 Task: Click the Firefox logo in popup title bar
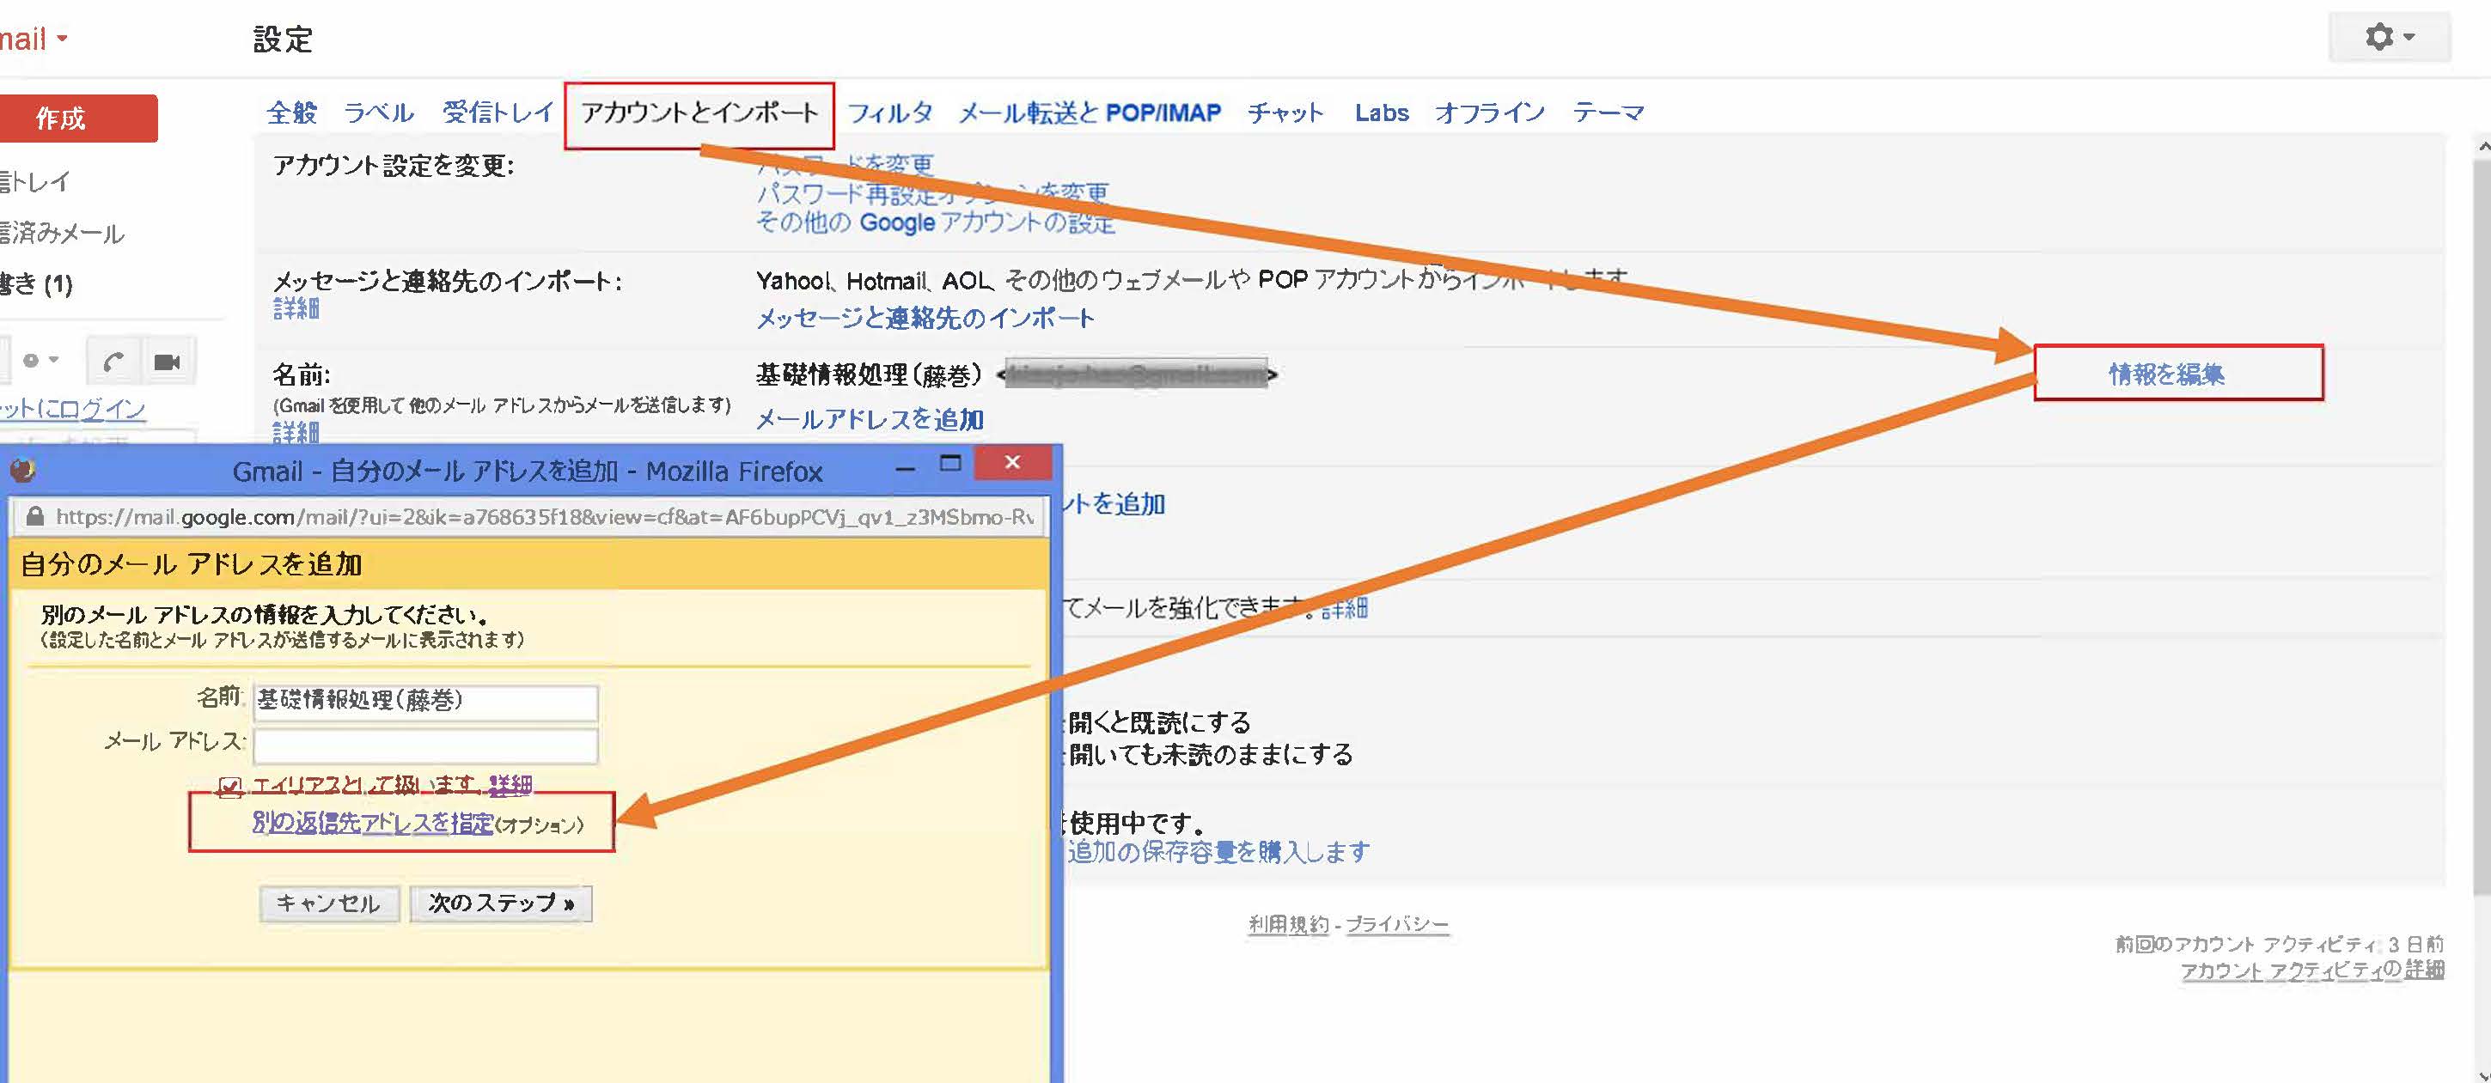coord(22,471)
